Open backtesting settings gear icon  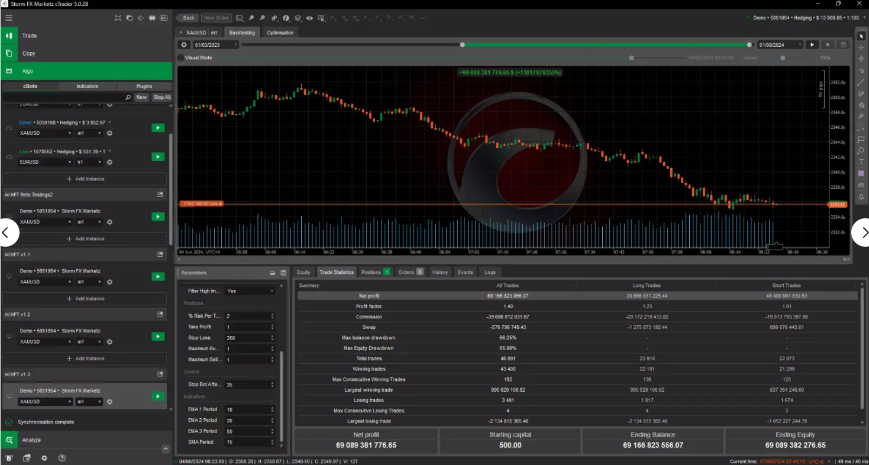click(x=184, y=45)
